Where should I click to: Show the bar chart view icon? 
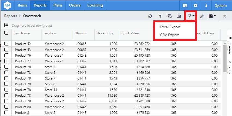tap(179, 16)
